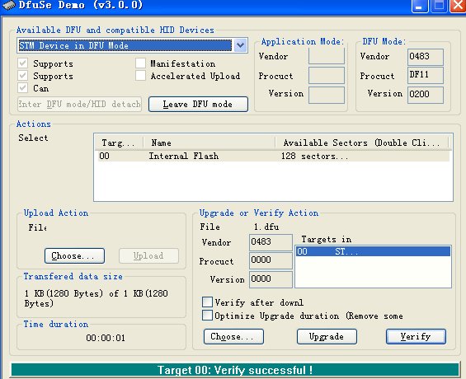Click the Application Mode Procuct field
This screenshot has height=379, width=466.
pyautogui.click(x=327, y=75)
